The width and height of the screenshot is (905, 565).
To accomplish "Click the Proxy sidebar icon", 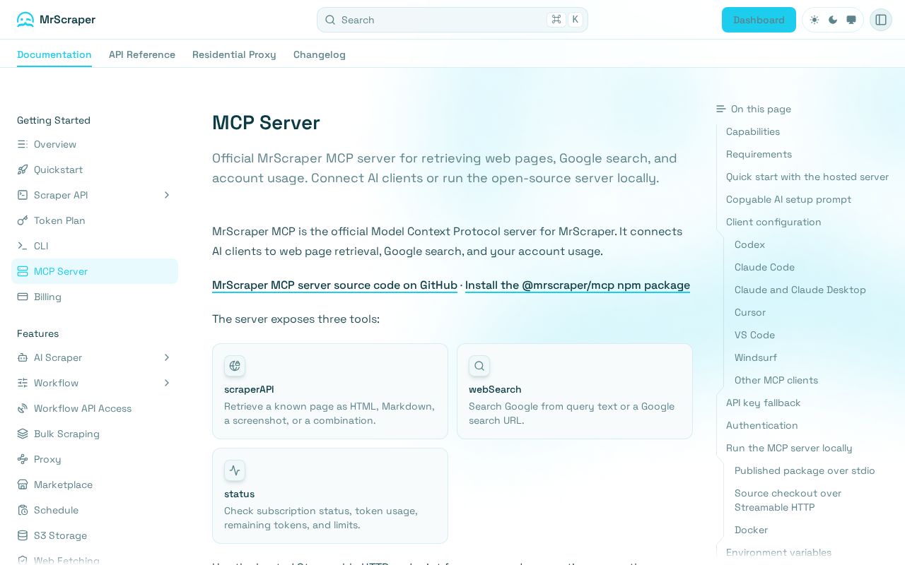I will click(x=23, y=459).
